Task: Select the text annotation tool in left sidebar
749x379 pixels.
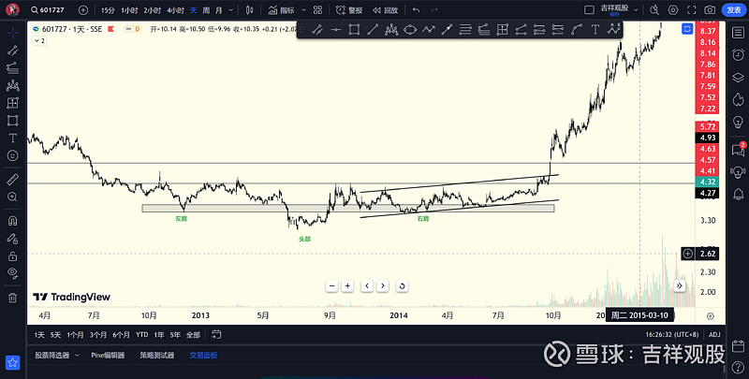Action: click(x=13, y=138)
